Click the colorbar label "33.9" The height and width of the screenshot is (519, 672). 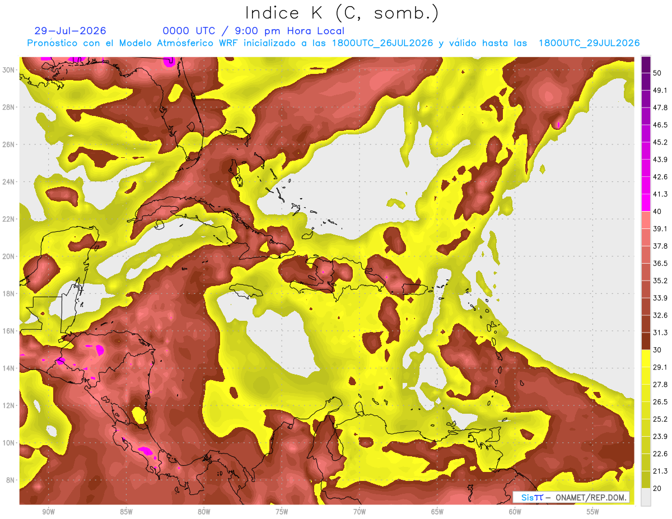pyautogui.click(x=659, y=298)
